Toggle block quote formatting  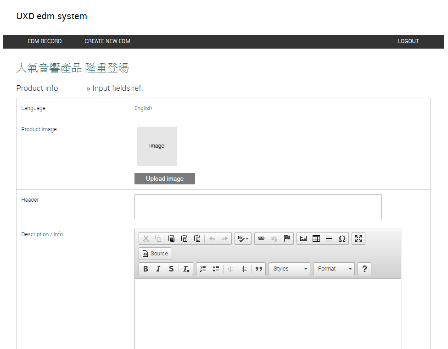tap(259, 269)
